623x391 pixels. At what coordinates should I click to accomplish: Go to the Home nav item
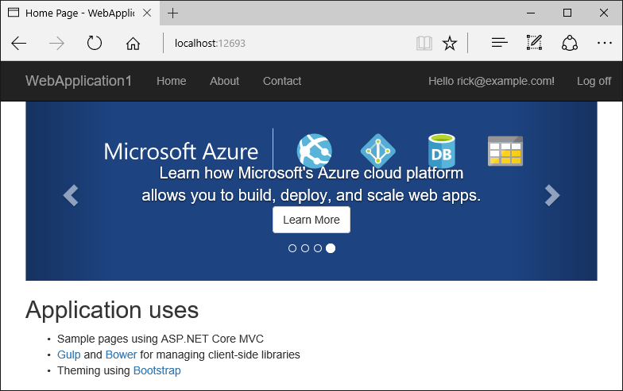click(x=172, y=81)
